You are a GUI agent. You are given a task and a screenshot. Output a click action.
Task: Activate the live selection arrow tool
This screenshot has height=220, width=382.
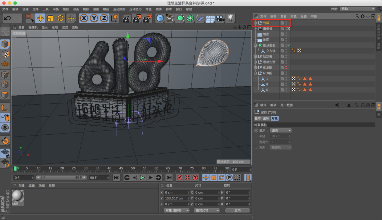click(30, 18)
